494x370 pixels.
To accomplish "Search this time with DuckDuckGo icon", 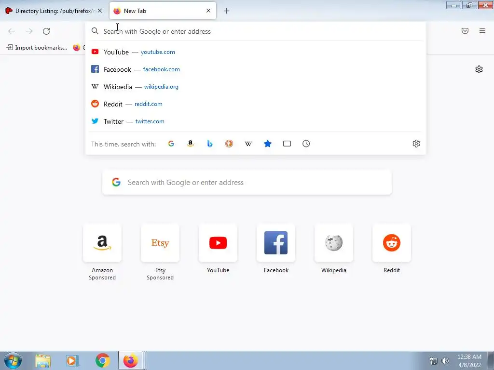I will [x=229, y=144].
